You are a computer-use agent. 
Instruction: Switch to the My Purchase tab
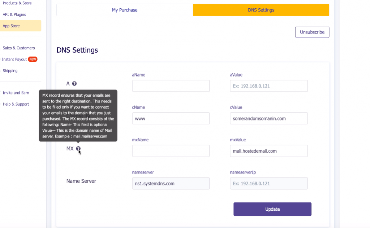tap(124, 10)
